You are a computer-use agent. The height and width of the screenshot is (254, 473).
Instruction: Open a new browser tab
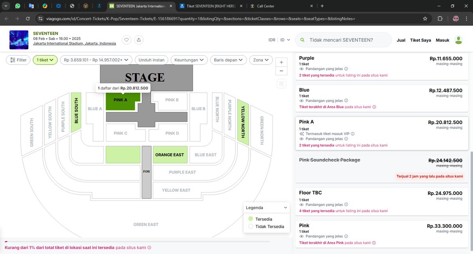(322, 6)
